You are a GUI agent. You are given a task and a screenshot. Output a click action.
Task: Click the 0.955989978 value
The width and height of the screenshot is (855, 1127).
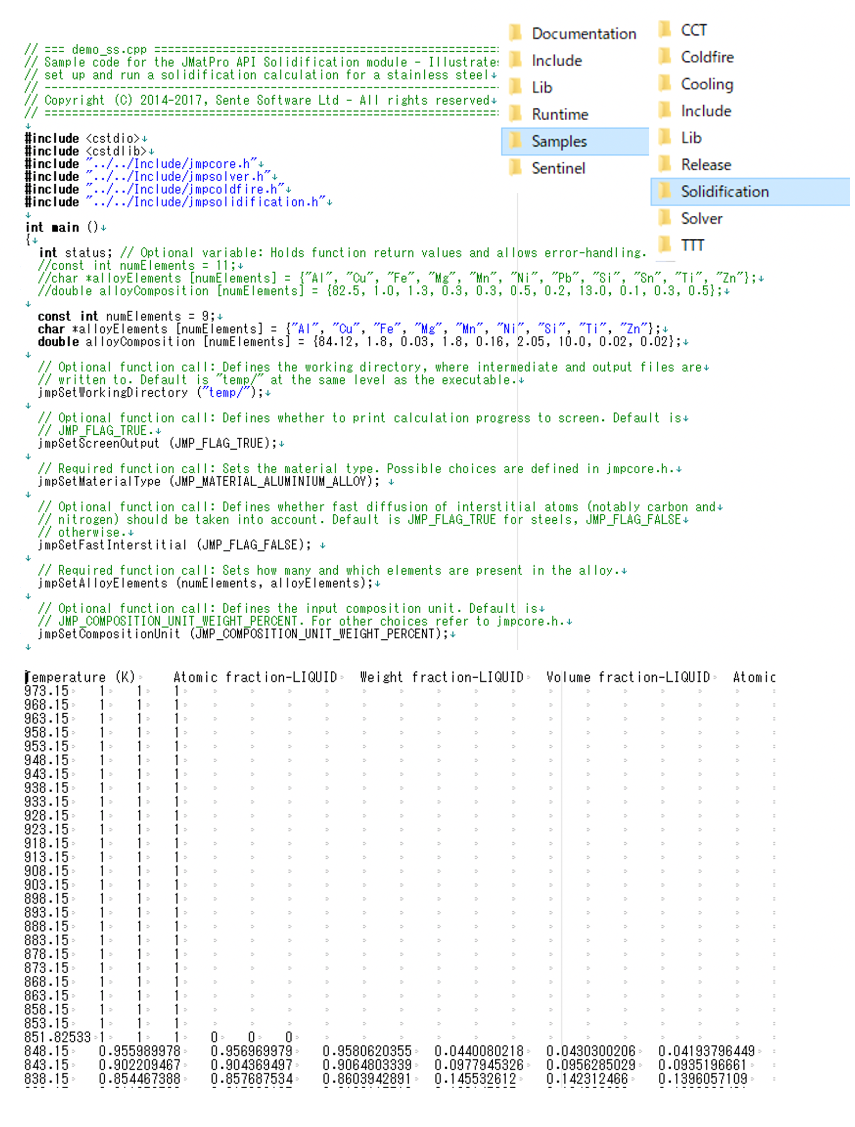[x=140, y=1052]
